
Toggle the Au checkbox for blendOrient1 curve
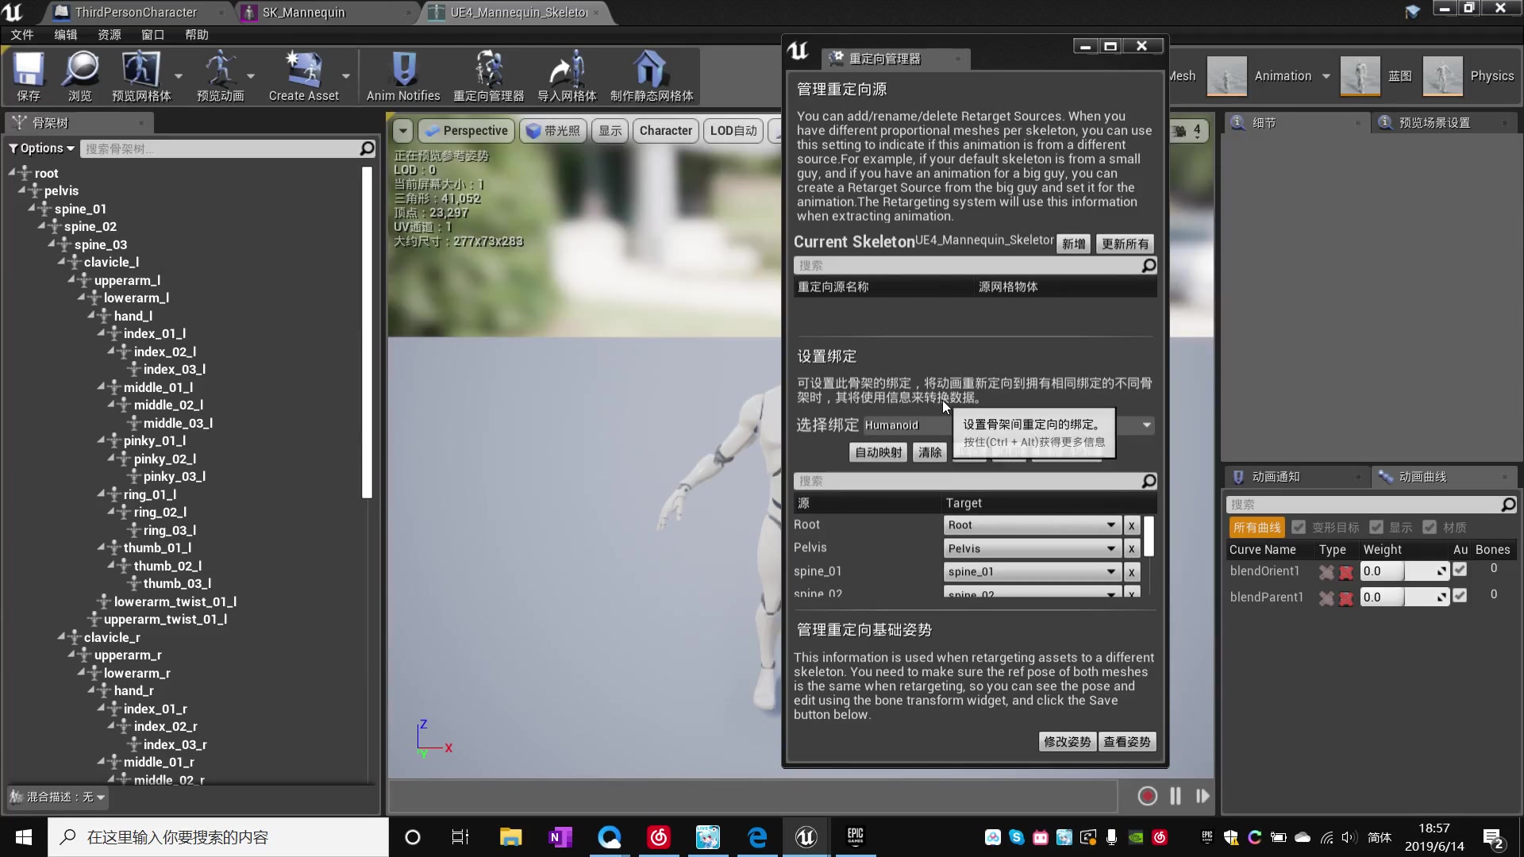click(1460, 569)
